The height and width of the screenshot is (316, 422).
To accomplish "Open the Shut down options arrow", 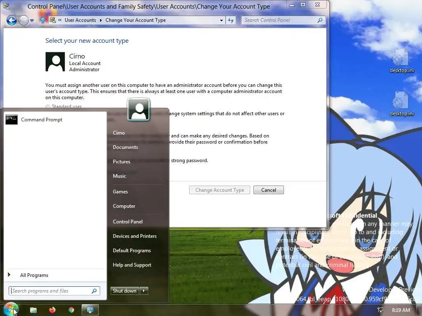I will click(x=144, y=291).
